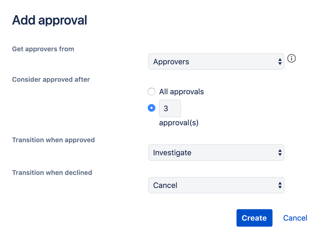This screenshot has width=321, height=237.
Task: Open the 'Transition when declined' dropdown
Action: [x=216, y=185]
